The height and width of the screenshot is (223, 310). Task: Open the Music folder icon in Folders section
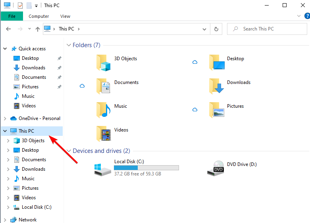pos(103,110)
